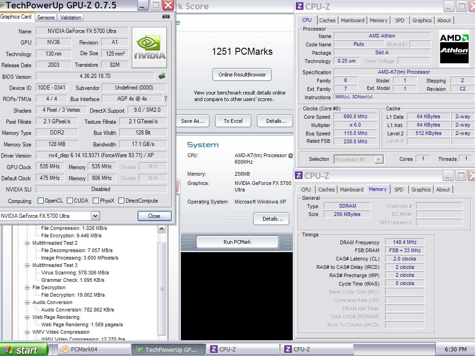Click the AMD Athlon logo in CPU-Z

pyautogui.click(x=454, y=48)
